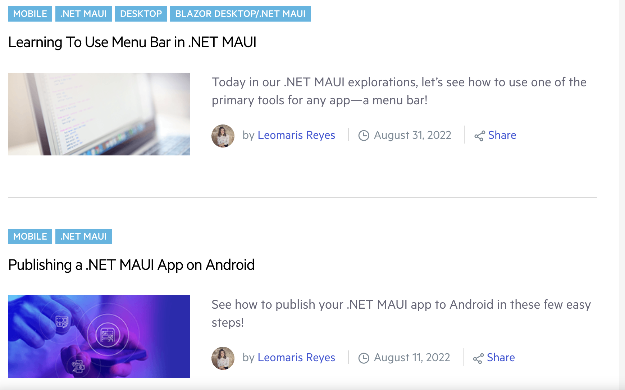Select the DESKTOP category tag
The image size is (625, 390).
tap(141, 14)
